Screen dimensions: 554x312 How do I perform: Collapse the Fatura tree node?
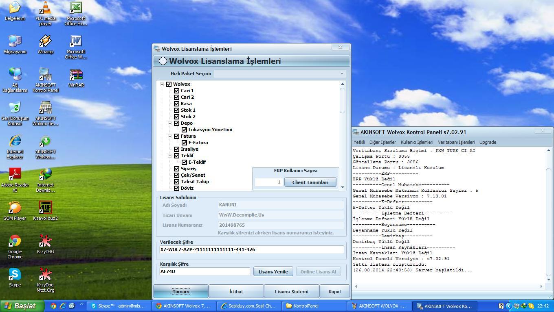(x=169, y=136)
